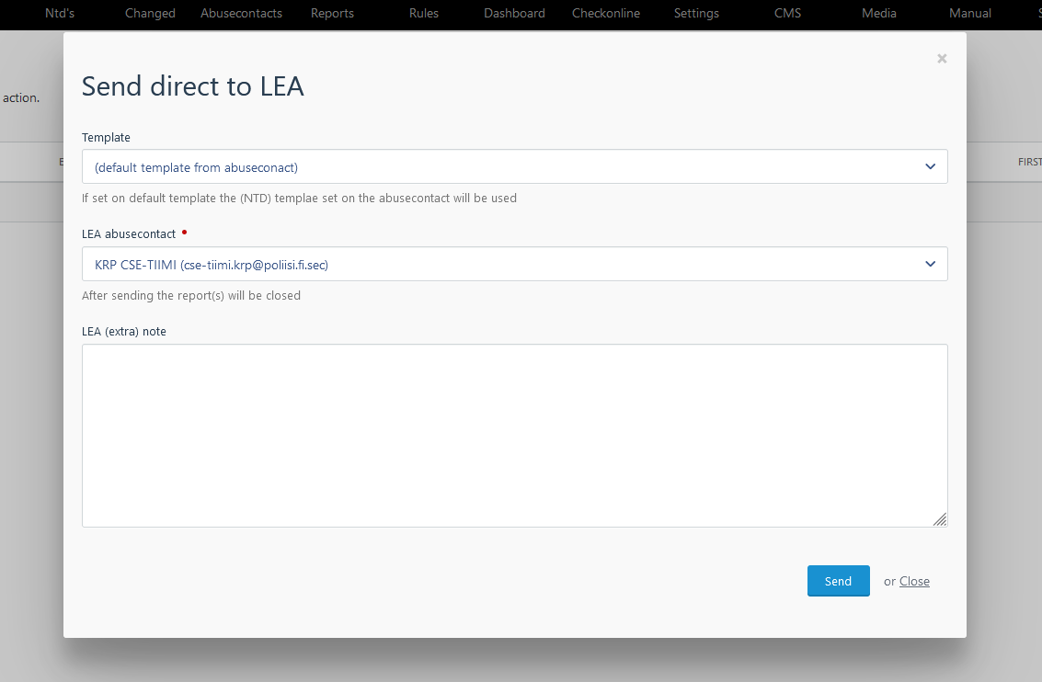Open the Template dropdown
The height and width of the screenshot is (682, 1042).
click(514, 167)
